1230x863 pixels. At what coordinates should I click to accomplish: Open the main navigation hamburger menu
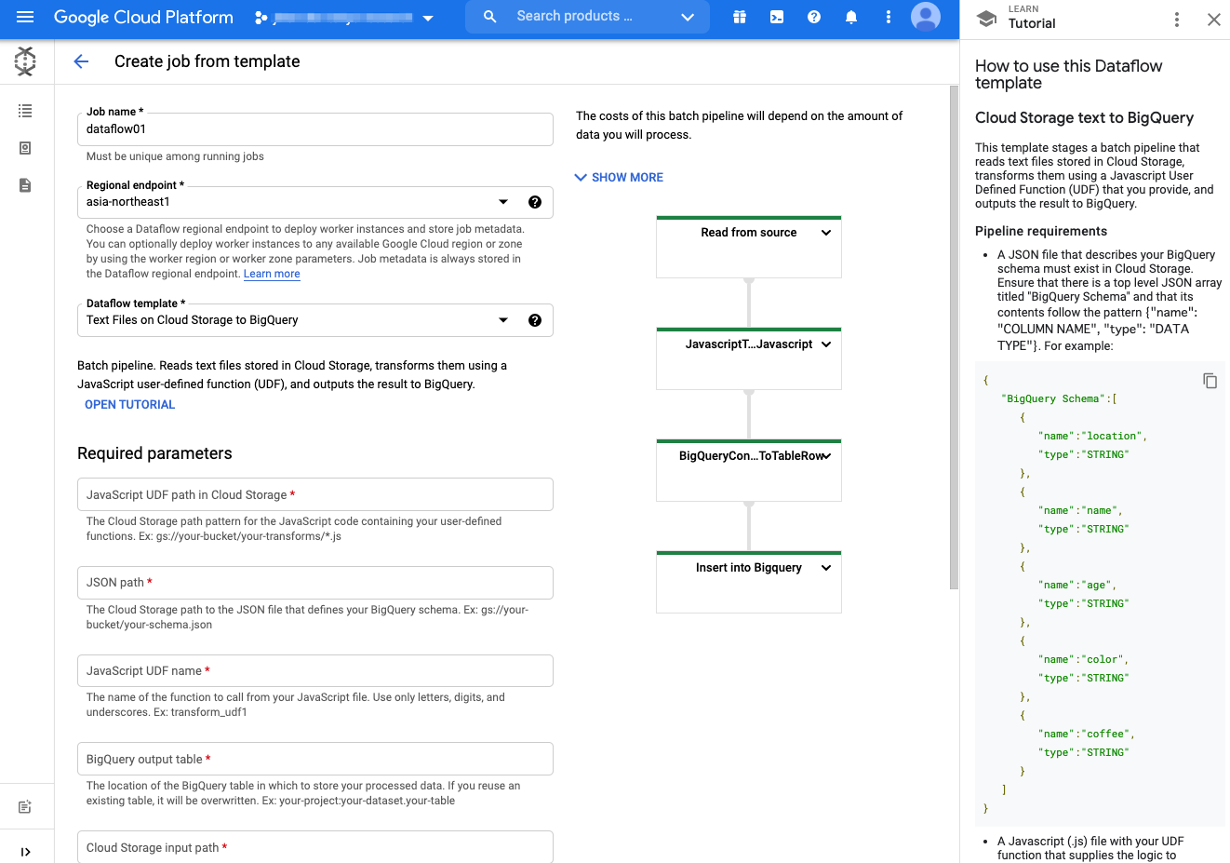pyautogui.click(x=25, y=17)
